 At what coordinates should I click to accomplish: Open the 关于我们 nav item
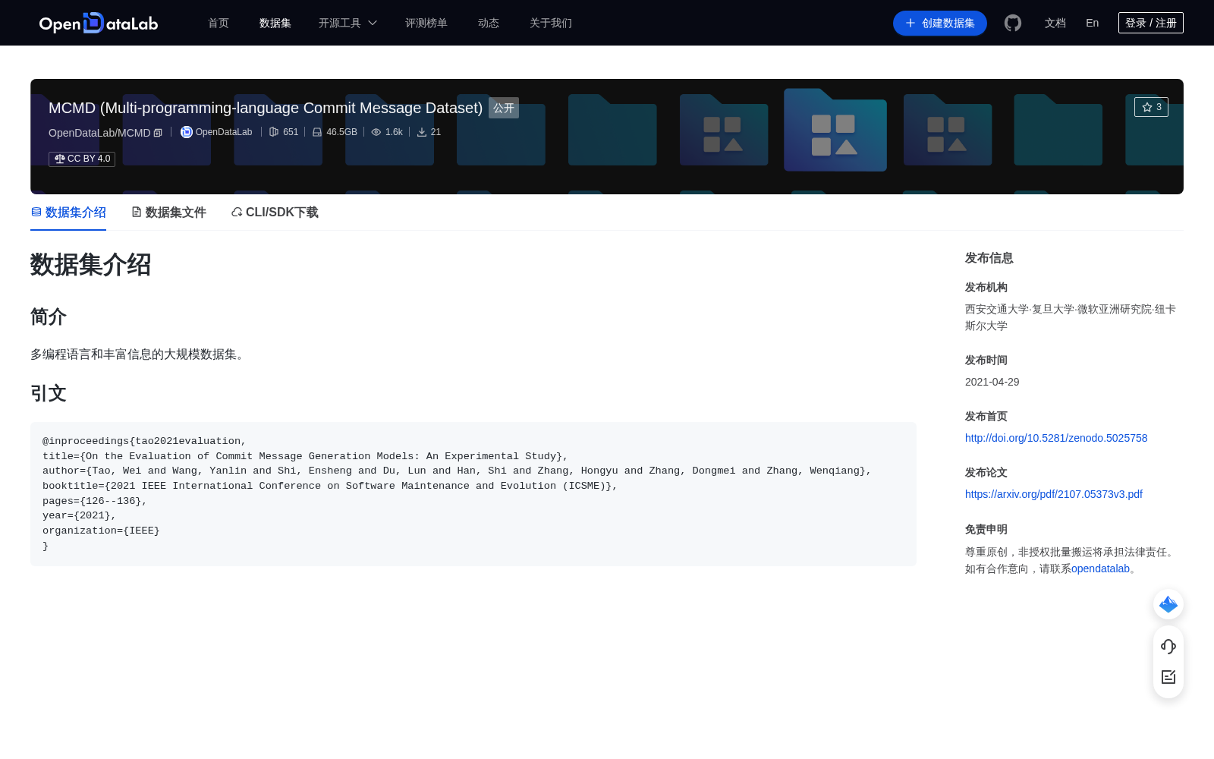click(x=550, y=23)
